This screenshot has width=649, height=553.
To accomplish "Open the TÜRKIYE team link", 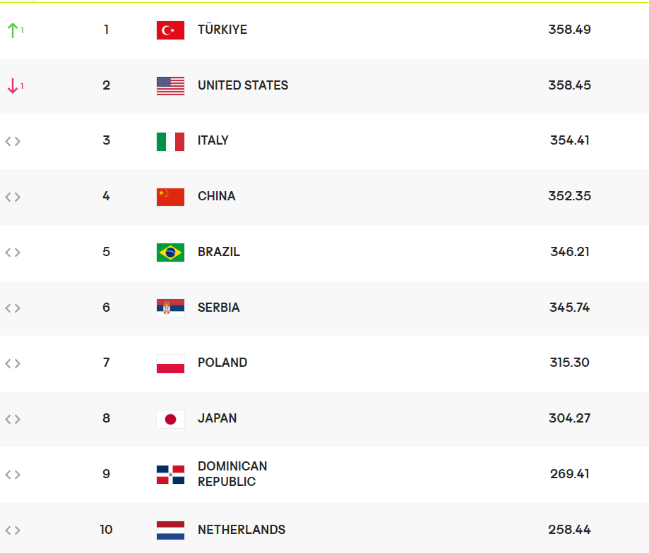I will (x=222, y=30).
